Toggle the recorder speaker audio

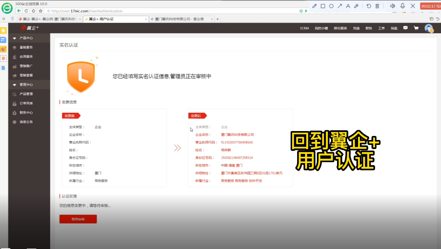coord(393,6)
